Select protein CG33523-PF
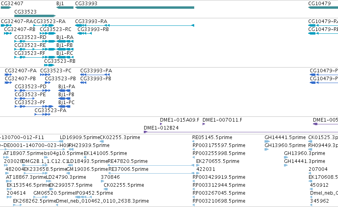Screen dimensions: 338x207 pos(34,107)
